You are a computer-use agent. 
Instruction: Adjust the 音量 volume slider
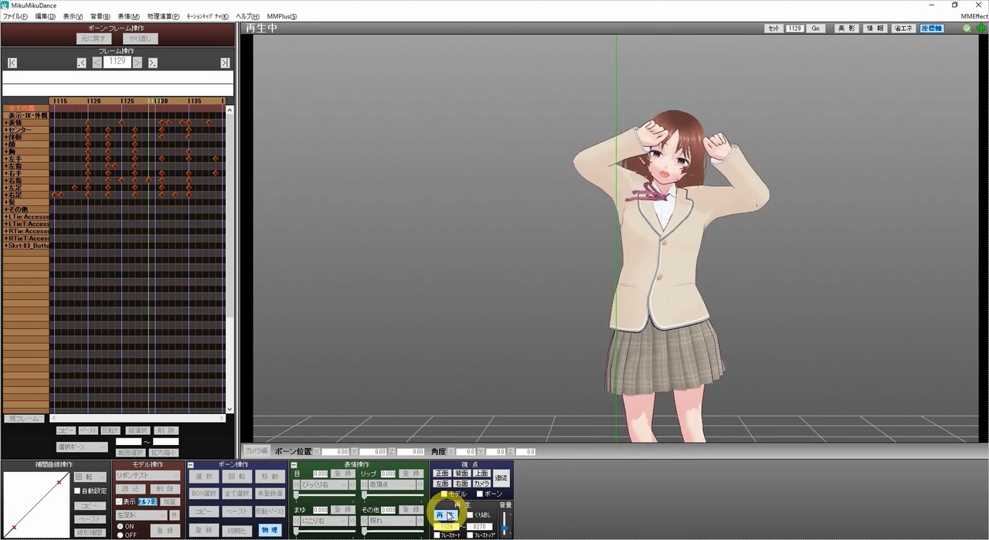tap(505, 524)
